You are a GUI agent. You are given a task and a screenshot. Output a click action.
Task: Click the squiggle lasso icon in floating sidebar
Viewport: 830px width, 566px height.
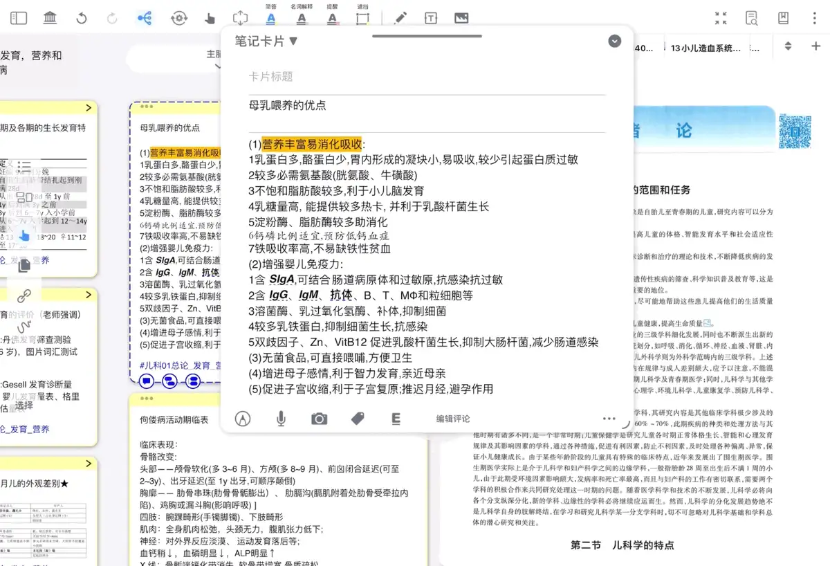(24, 326)
